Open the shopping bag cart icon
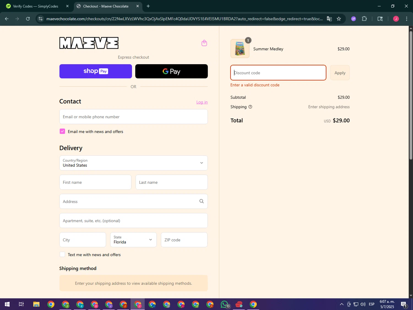 pos(204,43)
